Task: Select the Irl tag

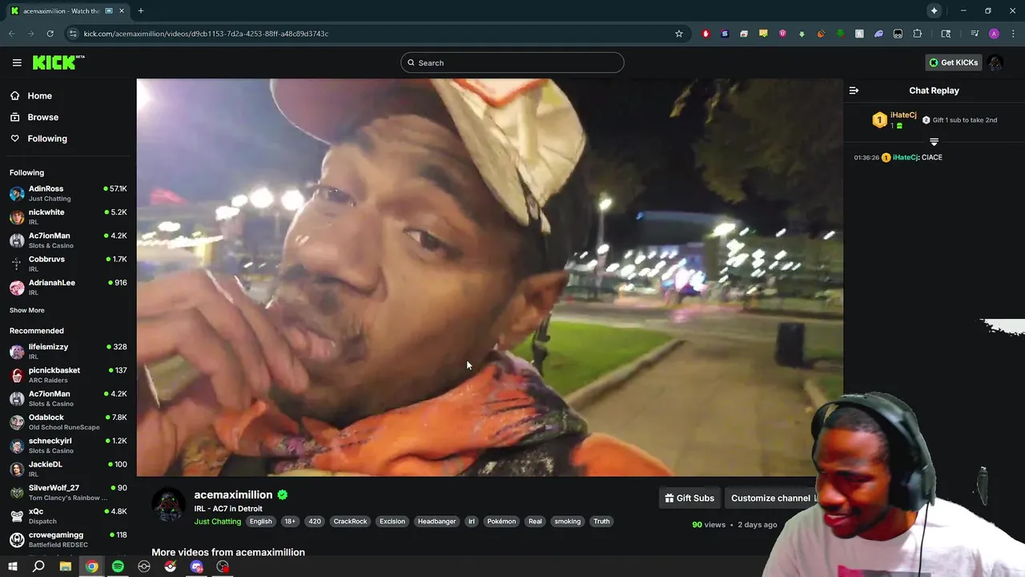Action: click(x=472, y=521)
